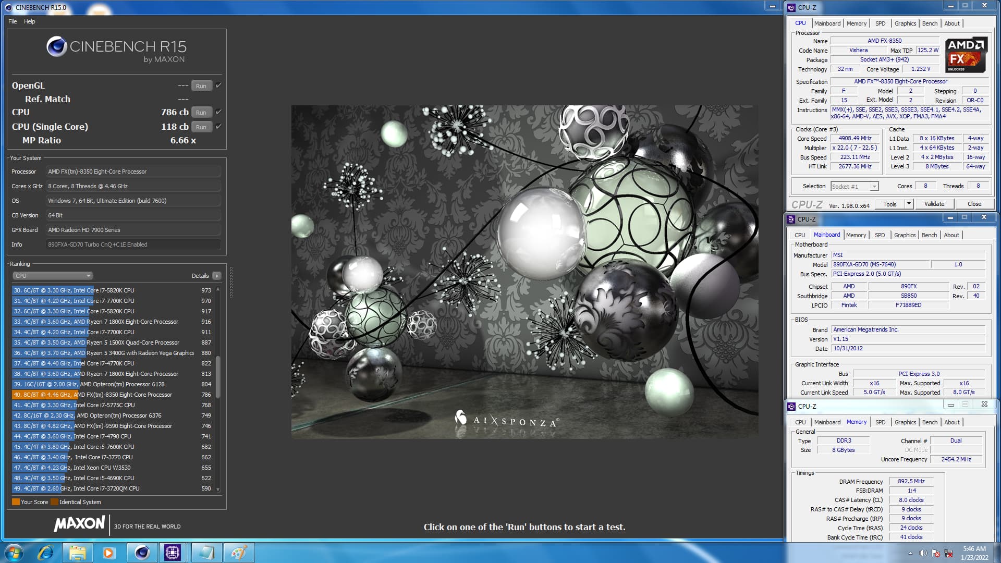Click the Validate button in CPU-Z

pos(934,204)
